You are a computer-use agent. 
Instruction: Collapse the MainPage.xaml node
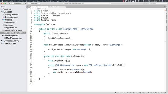point(3,36)
